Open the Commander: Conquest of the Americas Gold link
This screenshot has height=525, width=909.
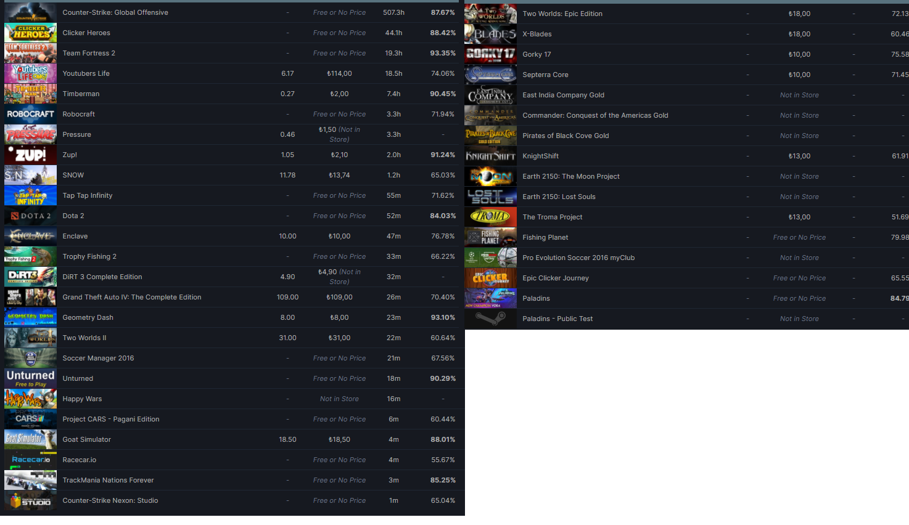[x=595, y=115]
